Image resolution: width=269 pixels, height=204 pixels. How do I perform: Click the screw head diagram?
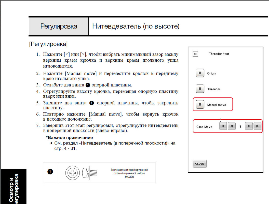[x=72, y=173]
